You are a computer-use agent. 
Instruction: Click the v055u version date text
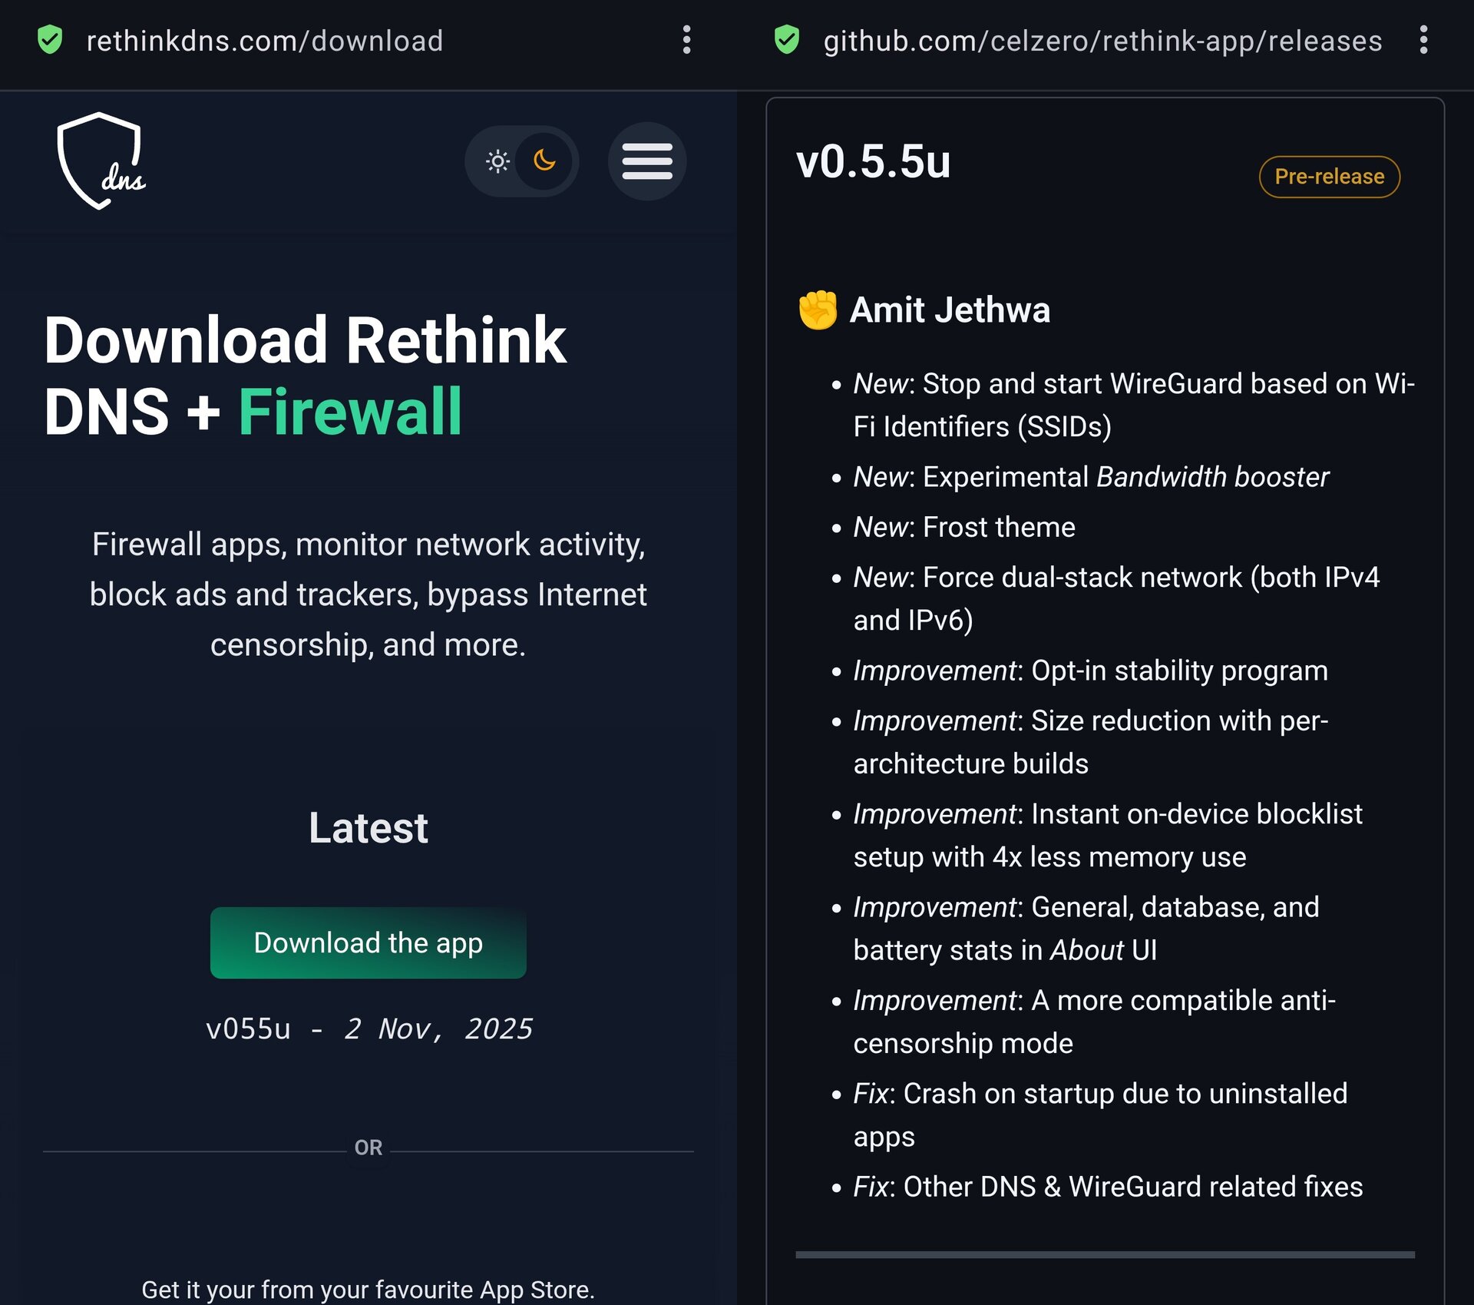click(x=368, y=1028)
